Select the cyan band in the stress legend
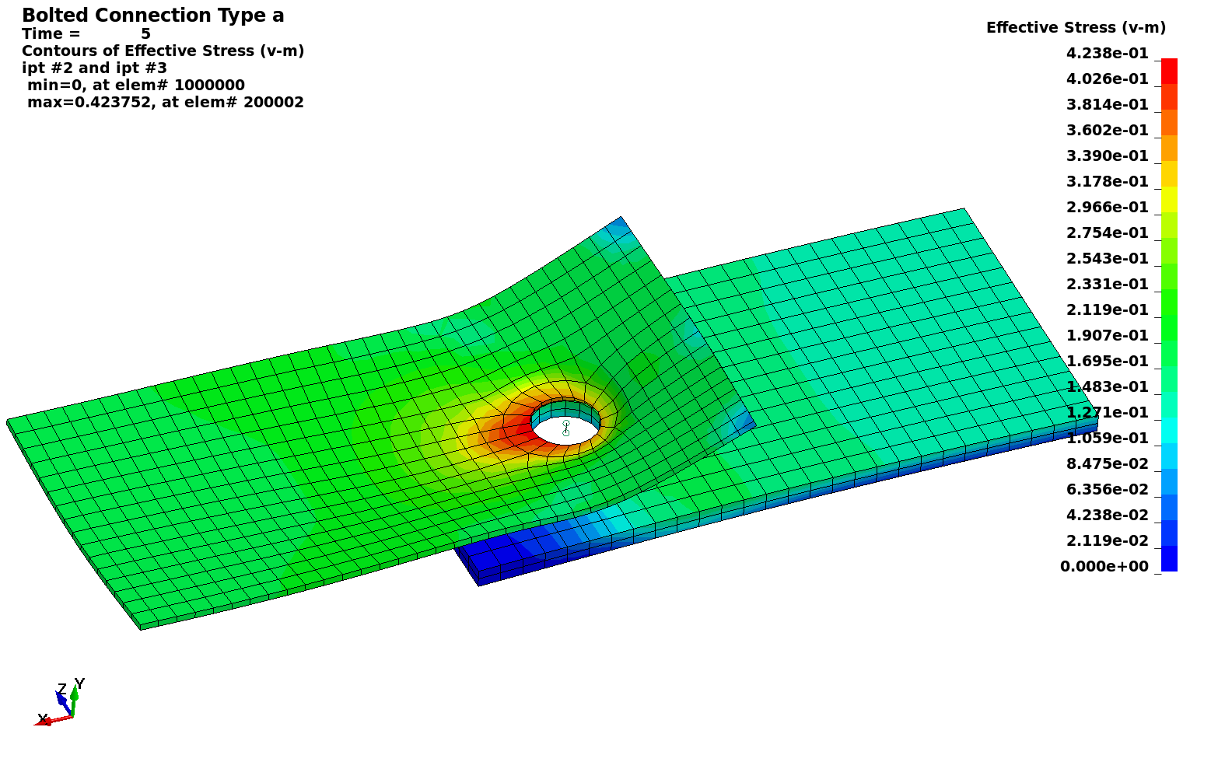This screenshot has width=1211, height=762. [1169, 430]
